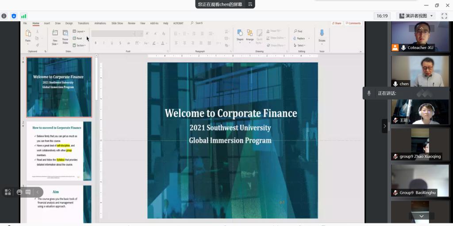Switch to the Insert ribbon tab
Viewport: 453px width, 226px height.
[47, 23]
